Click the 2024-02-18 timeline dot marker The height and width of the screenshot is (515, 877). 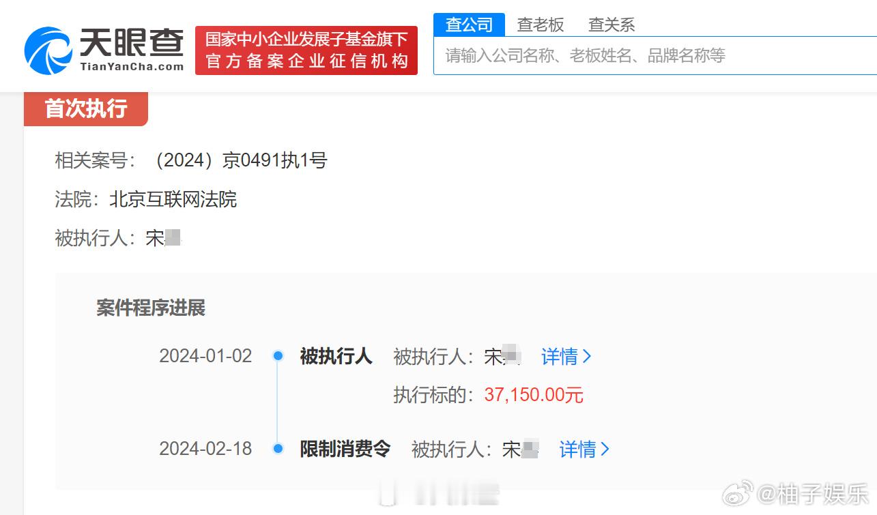tap(278, 448)
